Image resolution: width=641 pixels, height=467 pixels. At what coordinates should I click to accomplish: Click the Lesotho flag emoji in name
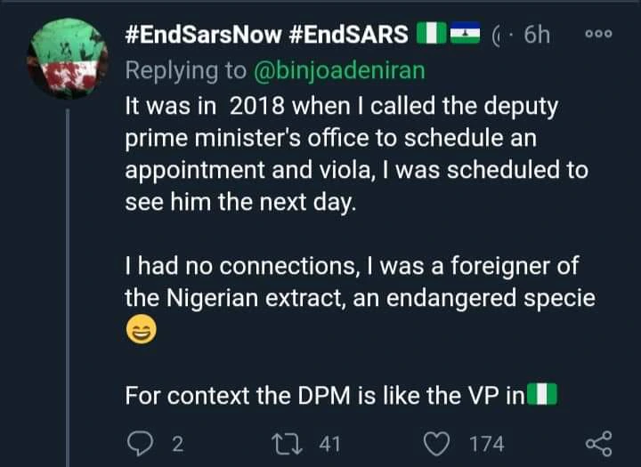pyautogui.click(x=465, y=36)
